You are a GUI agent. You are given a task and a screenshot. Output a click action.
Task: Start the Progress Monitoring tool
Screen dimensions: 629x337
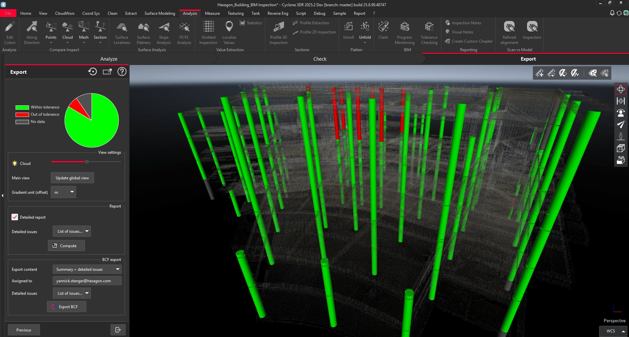pos(404,31)
